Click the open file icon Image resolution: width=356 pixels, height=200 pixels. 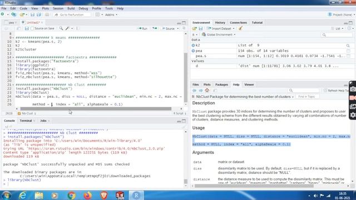[22, 14]
